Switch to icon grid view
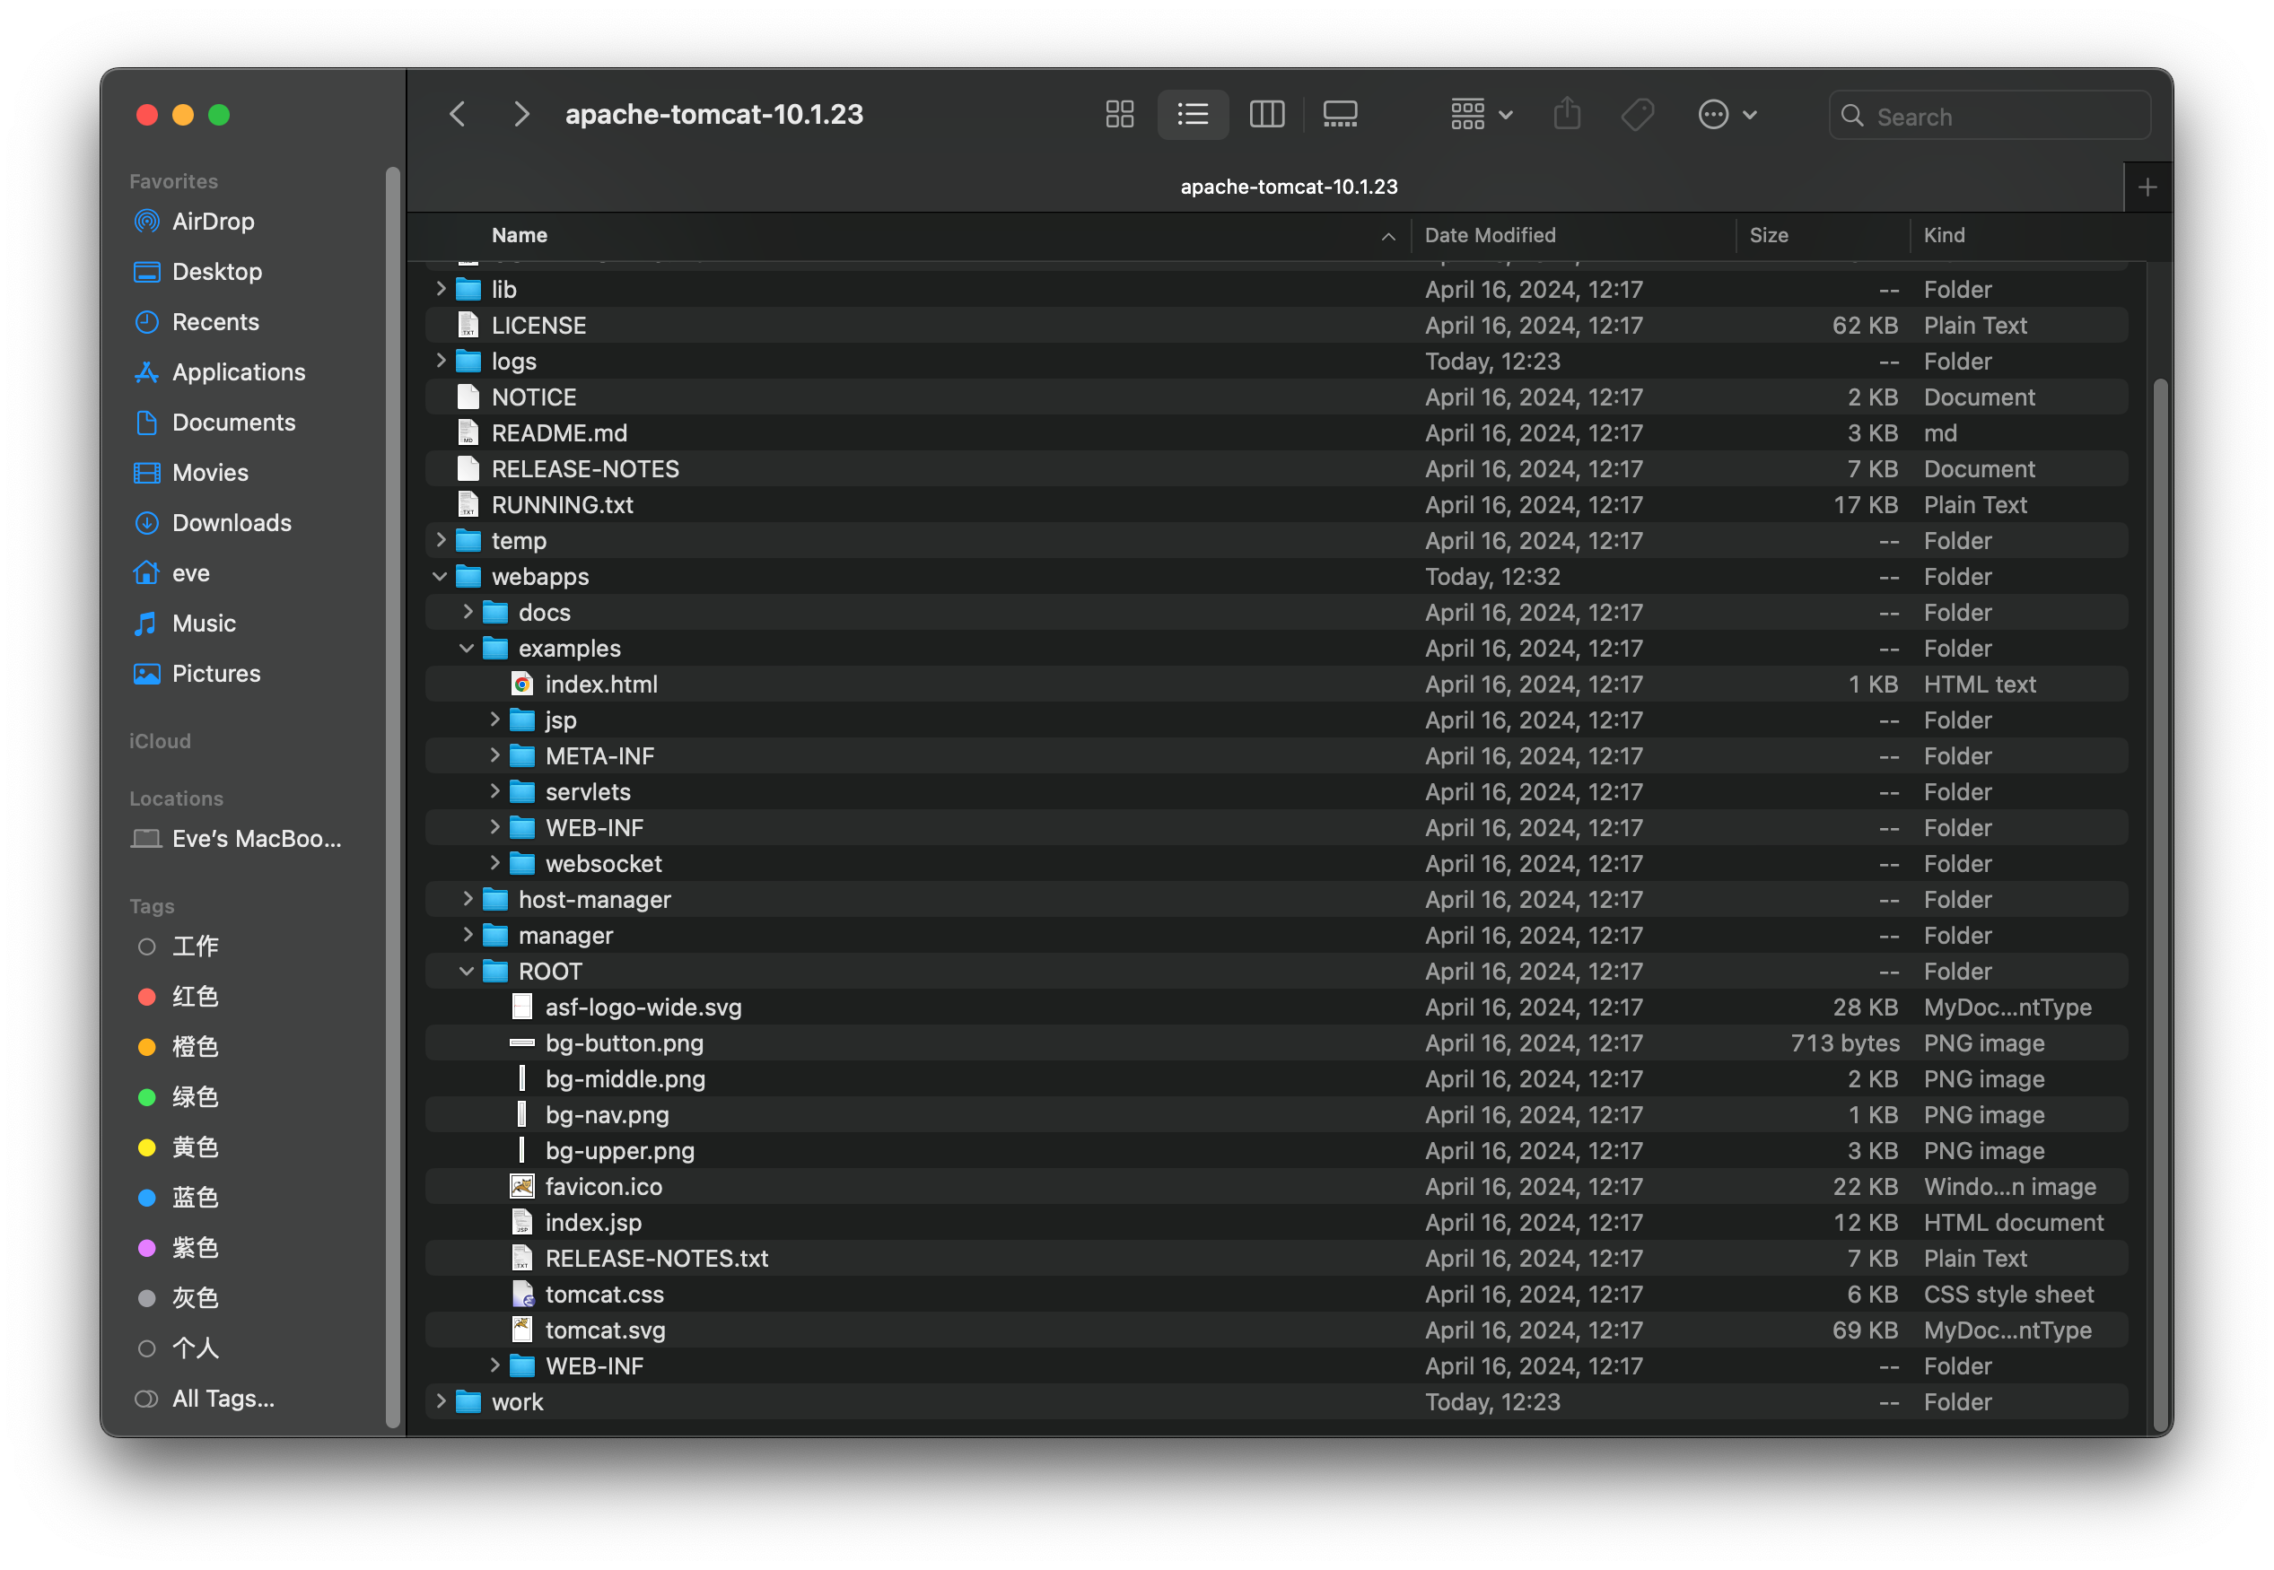The height and width of the screenshot is (1570, 2274). click(x=1119, y=114)
